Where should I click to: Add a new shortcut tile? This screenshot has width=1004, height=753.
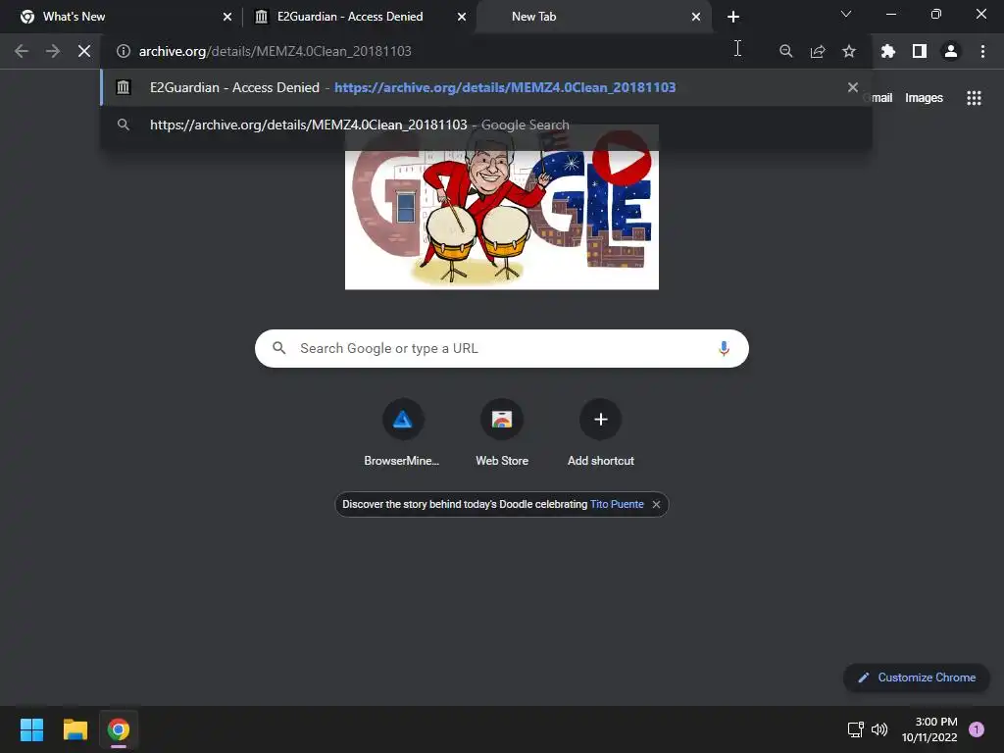pyautogui.click(x=601, y=432)
